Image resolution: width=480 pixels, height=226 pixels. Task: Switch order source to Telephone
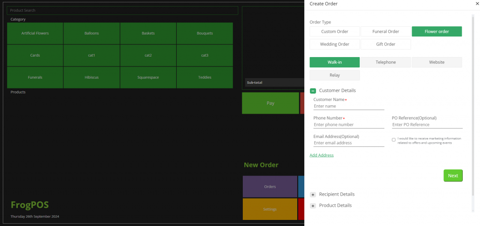[x=386, y=62]
